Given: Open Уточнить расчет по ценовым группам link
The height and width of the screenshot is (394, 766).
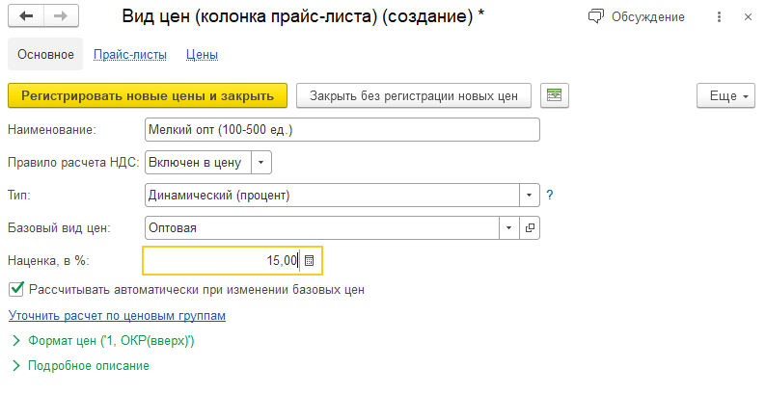Looking at the screenshot, I should tap(117, 315).
